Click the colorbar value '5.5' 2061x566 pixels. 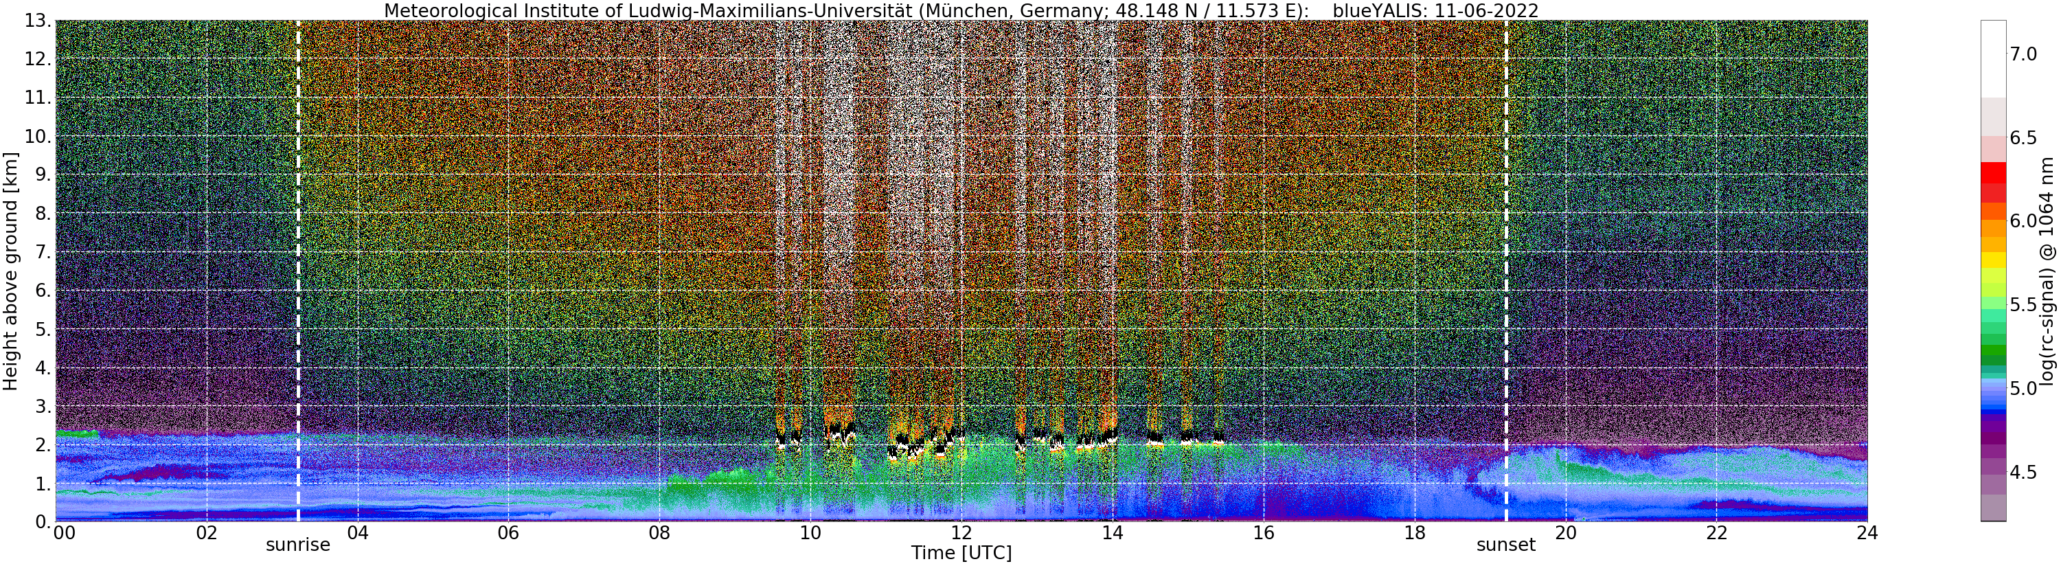click(x=2023, y=304)
